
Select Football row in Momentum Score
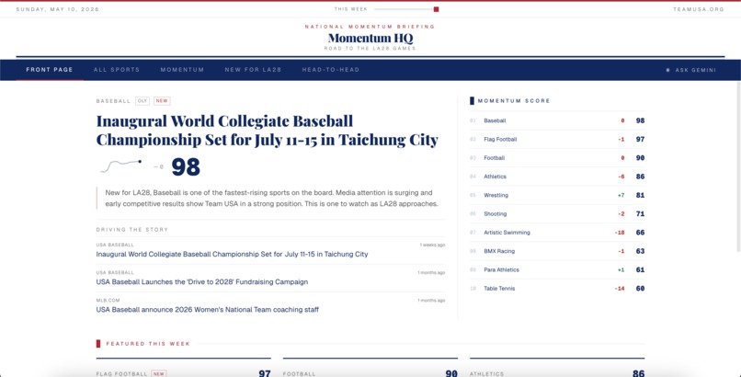coord(557,158)
